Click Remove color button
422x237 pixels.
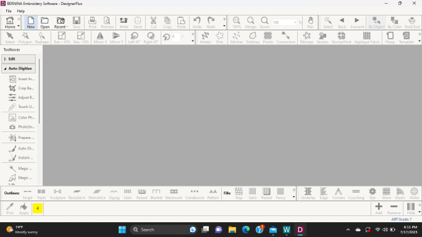pyautogui.click(x=394, y=208)
